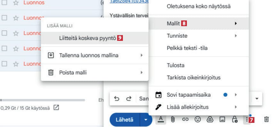Click the storage usage progress bar
The height and width of the screenshot is (127, 273).
(43, 100)
